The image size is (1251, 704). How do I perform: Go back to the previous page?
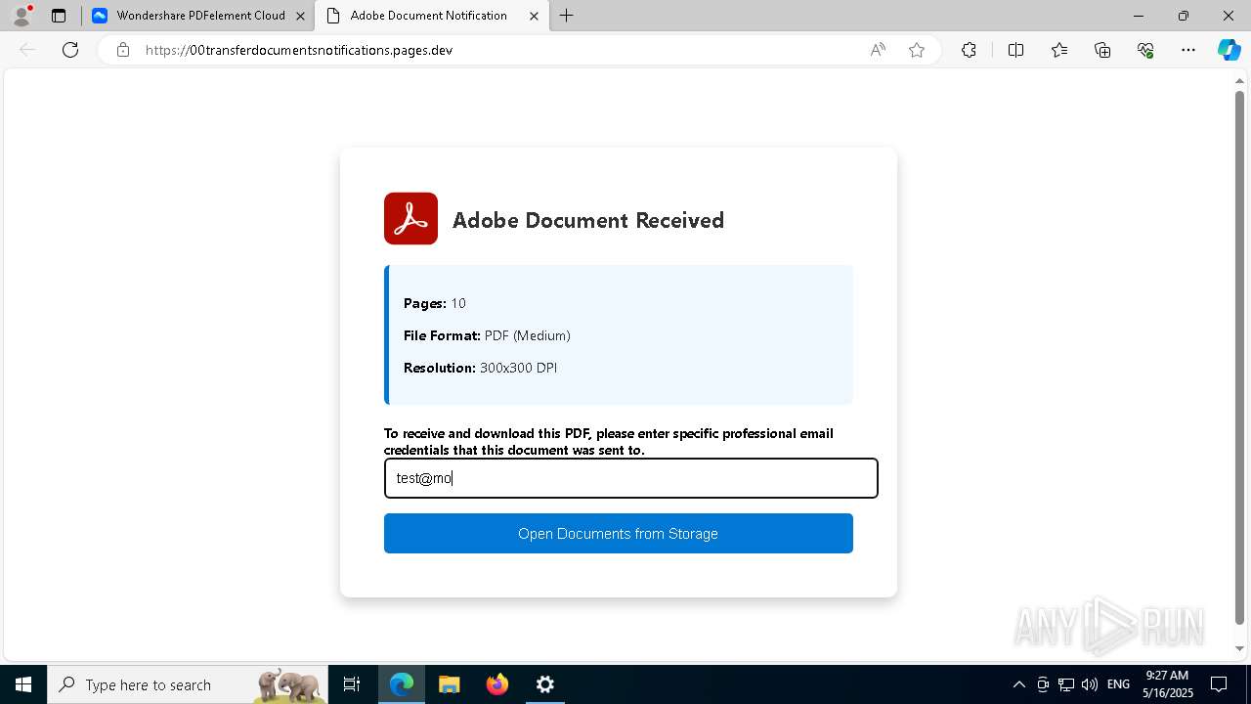tap(27, 50)
